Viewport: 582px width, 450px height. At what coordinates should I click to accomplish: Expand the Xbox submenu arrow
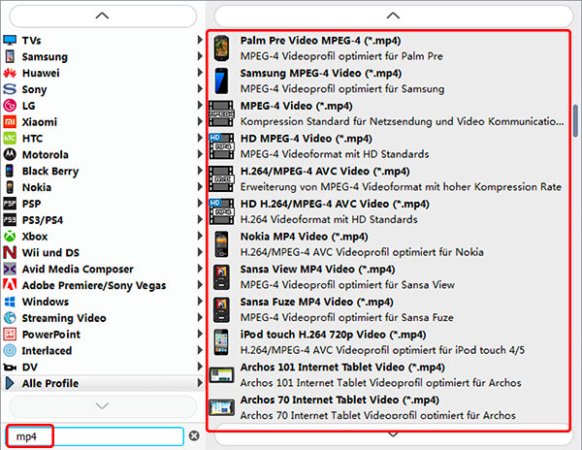tap(200, 236)
